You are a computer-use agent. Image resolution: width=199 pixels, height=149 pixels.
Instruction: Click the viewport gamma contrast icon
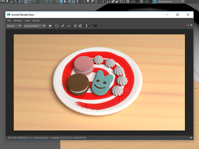tap(141, 2)
